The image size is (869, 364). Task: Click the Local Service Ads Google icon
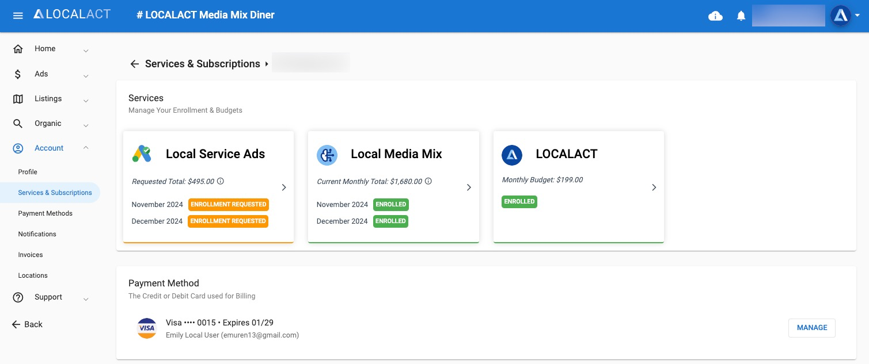(142, 154)
